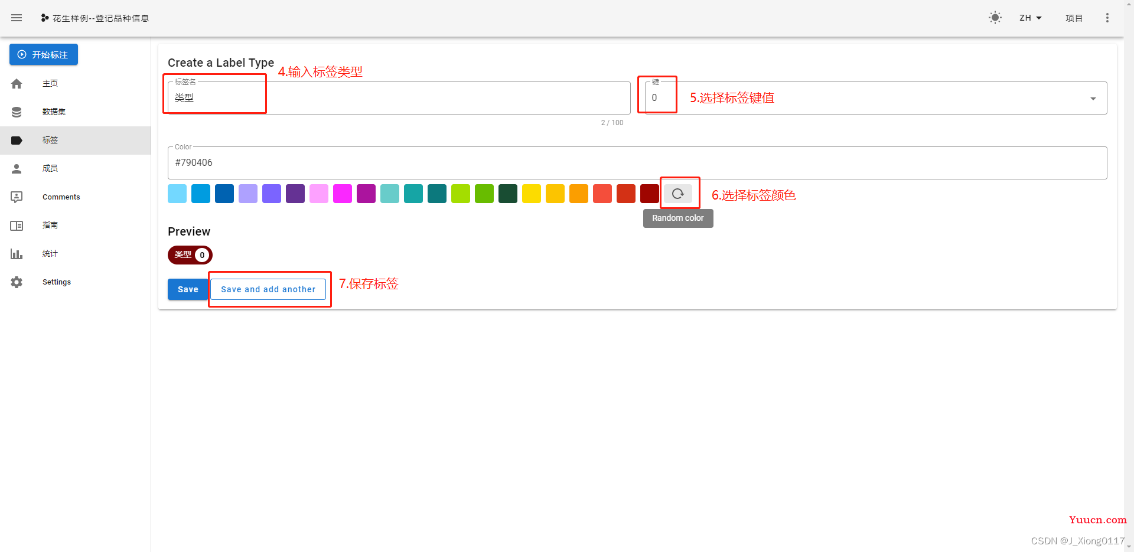The width and height of the screenshot is (1134, 552).
Task: Open the 项目 projects link
Action: (x=1074, y=18)
